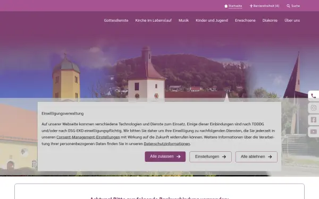This screenshot has width=319, height=199.
Task: Click the Alle zulassen button
Action: pos(165,157)
